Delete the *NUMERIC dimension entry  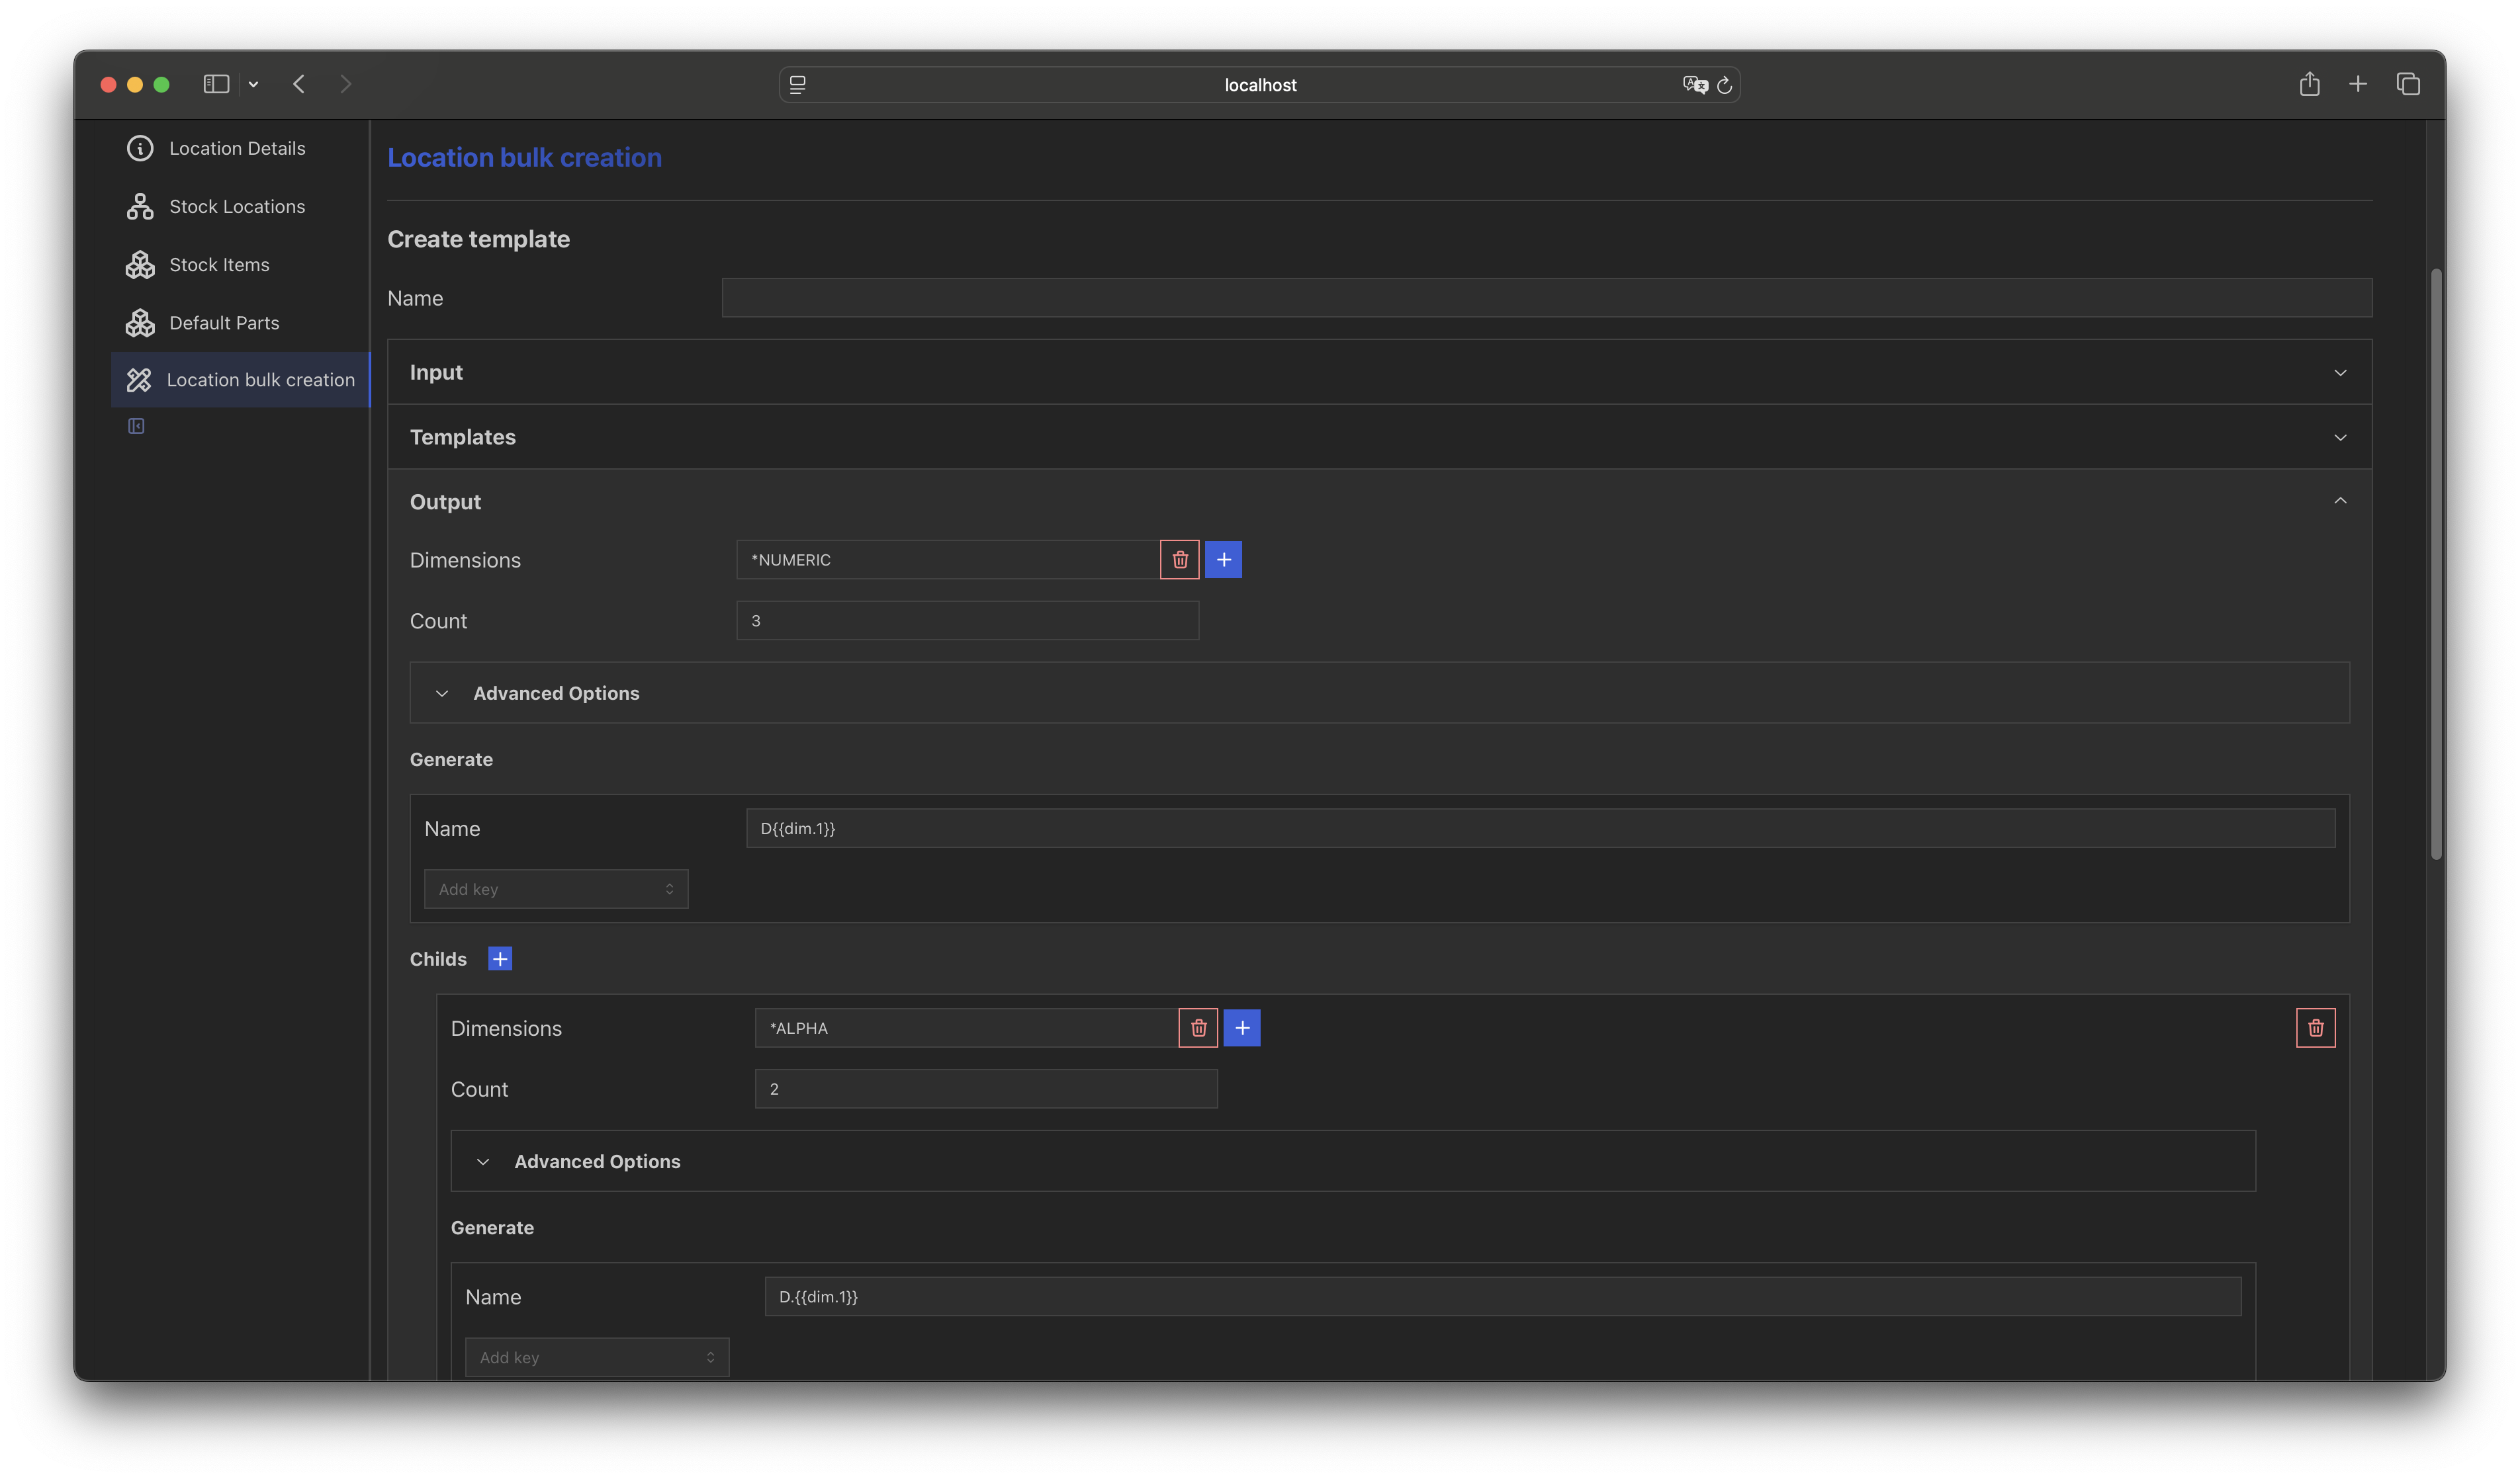(1179, 560)
